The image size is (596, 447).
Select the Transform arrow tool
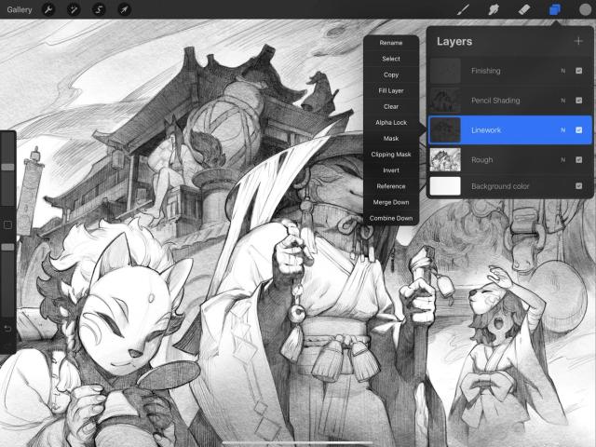[x=124, y=9]
